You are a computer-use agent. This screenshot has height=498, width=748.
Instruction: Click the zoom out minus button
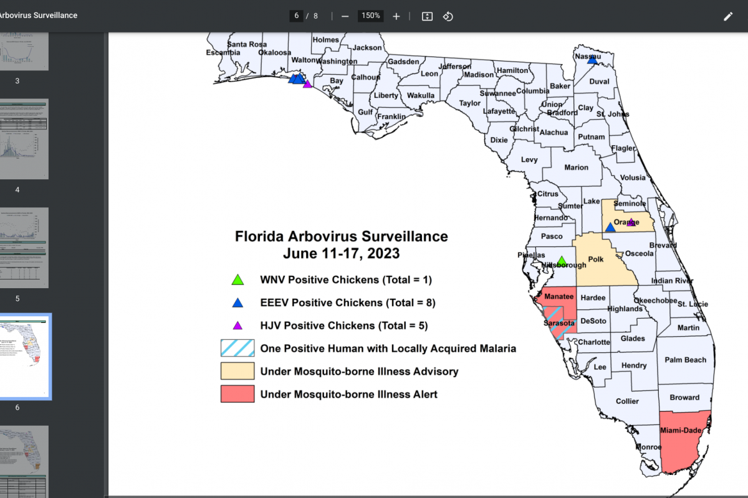click(345, 16)
